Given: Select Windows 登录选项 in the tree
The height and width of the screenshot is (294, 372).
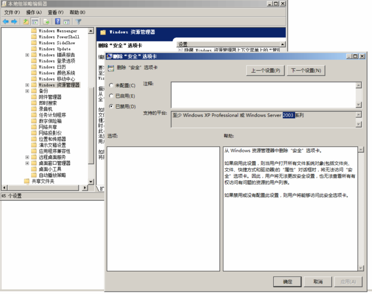Looking at the screenshot, I should [x=57, y=61].
